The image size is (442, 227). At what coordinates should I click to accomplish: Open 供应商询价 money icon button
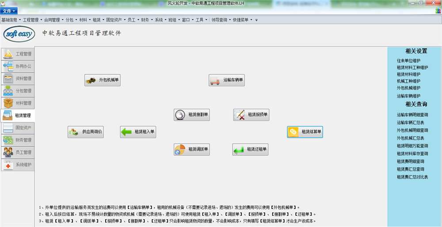click(x=86, y=132)
